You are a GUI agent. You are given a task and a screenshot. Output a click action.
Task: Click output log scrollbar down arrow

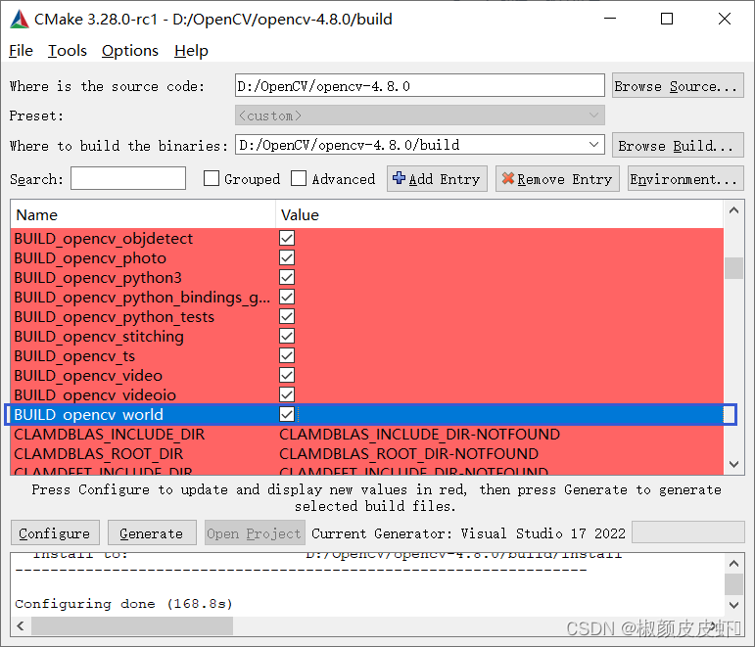click(733, 605)
